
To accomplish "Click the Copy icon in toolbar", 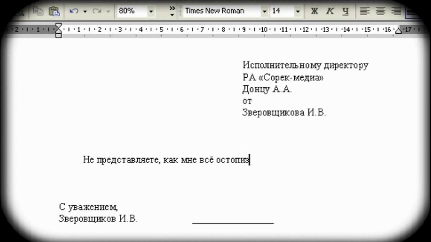I will (38, 11).
